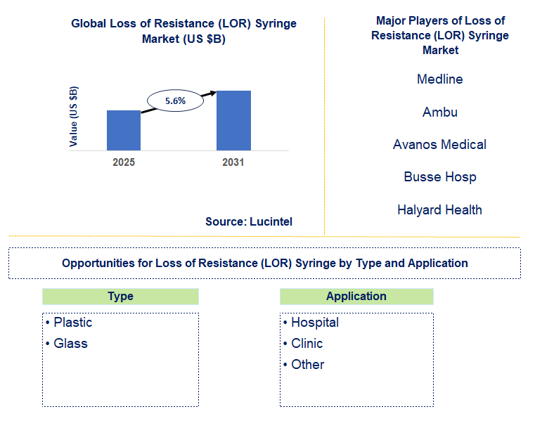Click the 'Hospital' bullet item
Image resolution: width=535 pixels, height=421 pixels.
[311, 323]
